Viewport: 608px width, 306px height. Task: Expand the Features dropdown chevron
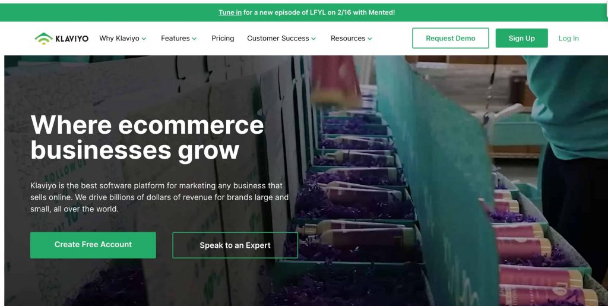194,39
